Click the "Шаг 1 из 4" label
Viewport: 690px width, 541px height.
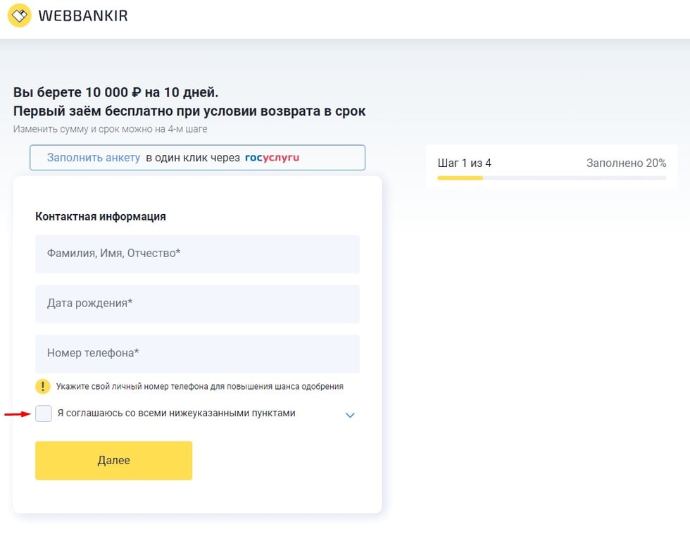[x=465, y=163]
